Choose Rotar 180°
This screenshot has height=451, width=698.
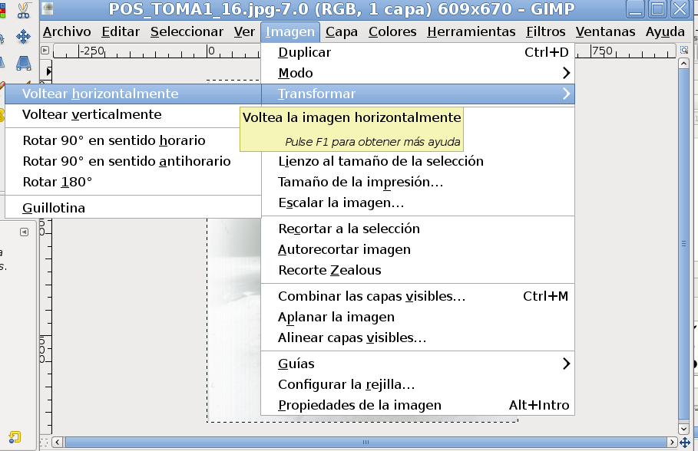[x=133, y=182]
